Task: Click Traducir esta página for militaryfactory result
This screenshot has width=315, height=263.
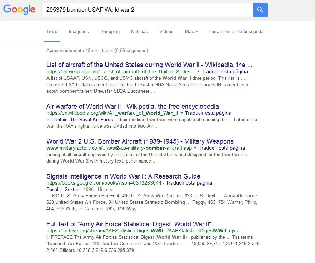Action: 222,148
